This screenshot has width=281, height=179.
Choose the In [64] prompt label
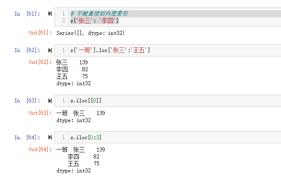(27, 137)
